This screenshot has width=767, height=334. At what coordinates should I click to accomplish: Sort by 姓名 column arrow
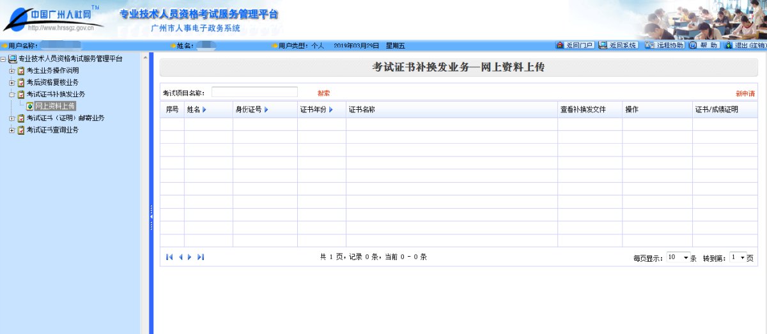(205, 110)
